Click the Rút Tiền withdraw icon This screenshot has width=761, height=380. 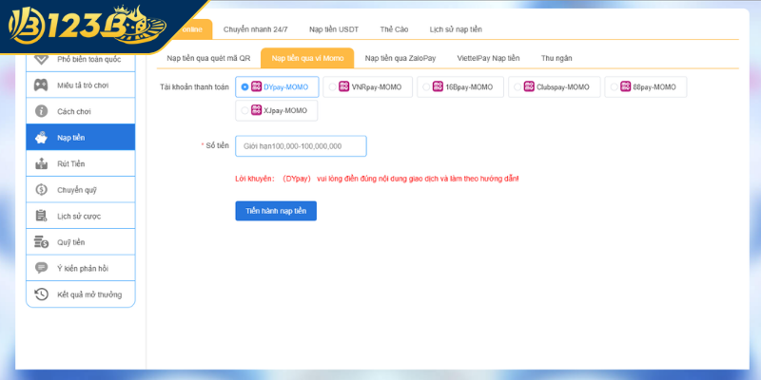[x=41, y=163]
